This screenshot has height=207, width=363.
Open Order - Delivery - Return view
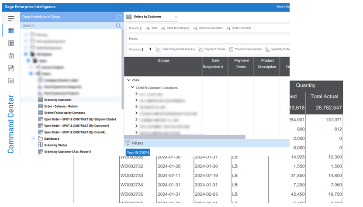61,106
